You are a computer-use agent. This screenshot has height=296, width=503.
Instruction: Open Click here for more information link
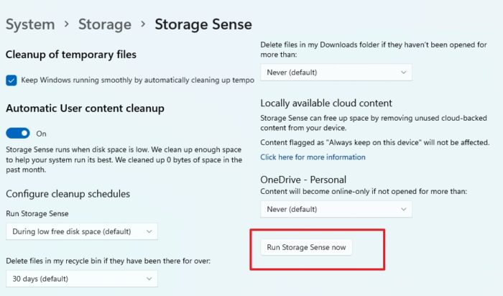click(313, 157)
